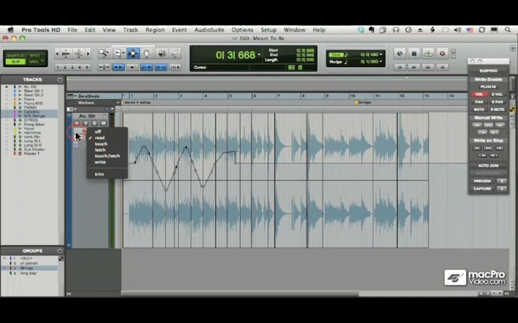Click the Online clock button in transport
The image size is (518, 323).
(400, 54)
